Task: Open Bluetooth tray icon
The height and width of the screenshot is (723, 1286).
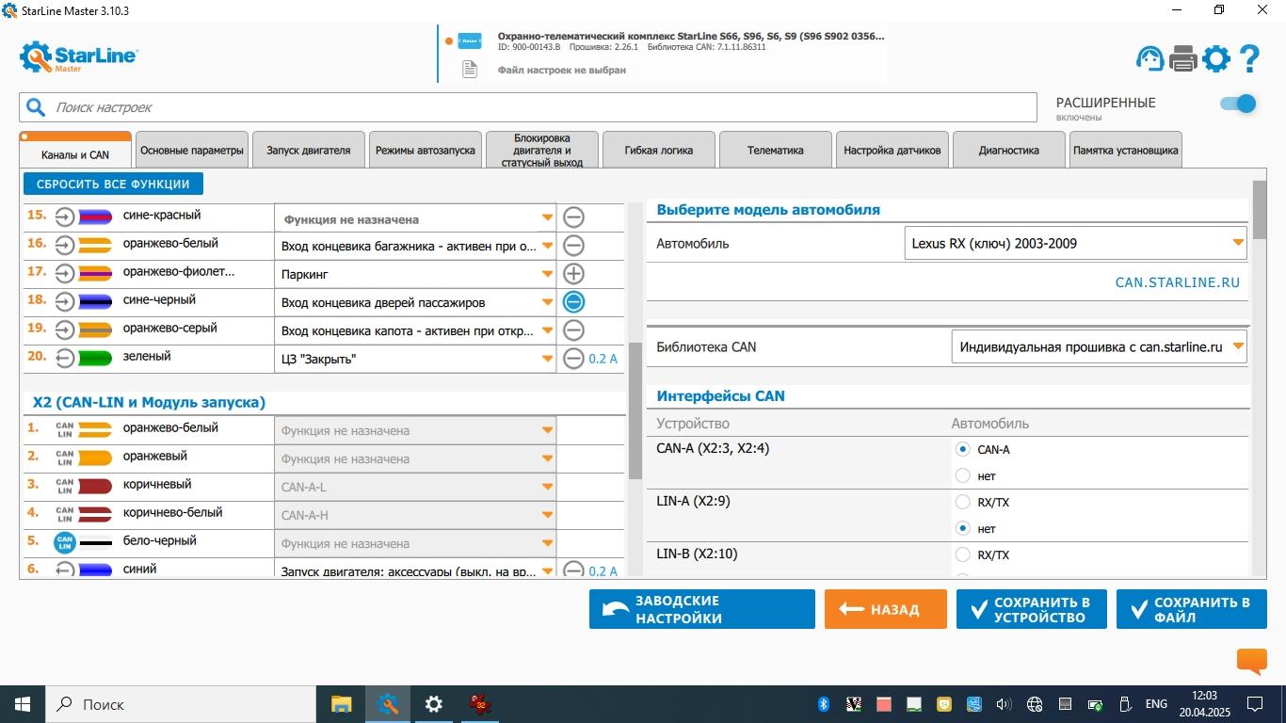Action: 822,704
